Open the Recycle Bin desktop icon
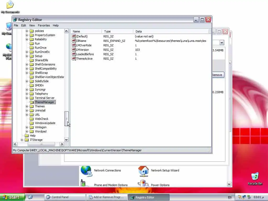The height and width of the screenshot is (201, 268). 255,176
